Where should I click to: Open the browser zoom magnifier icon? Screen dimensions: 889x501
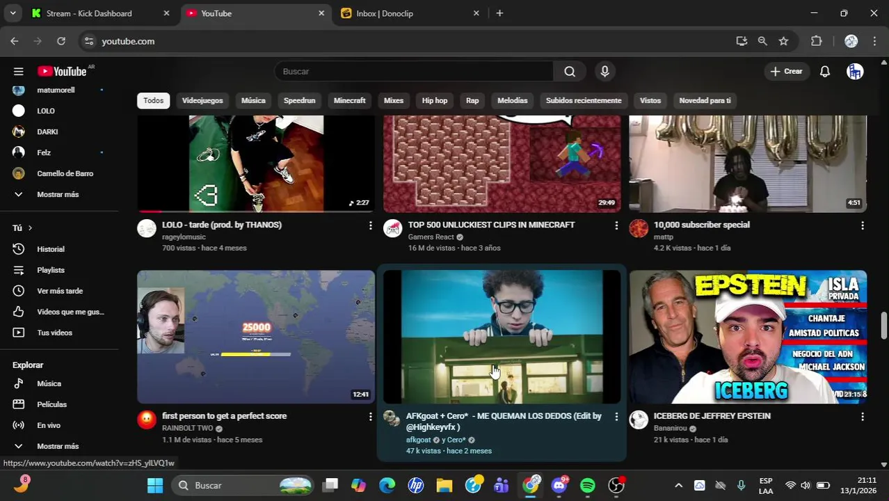(762, 41)
